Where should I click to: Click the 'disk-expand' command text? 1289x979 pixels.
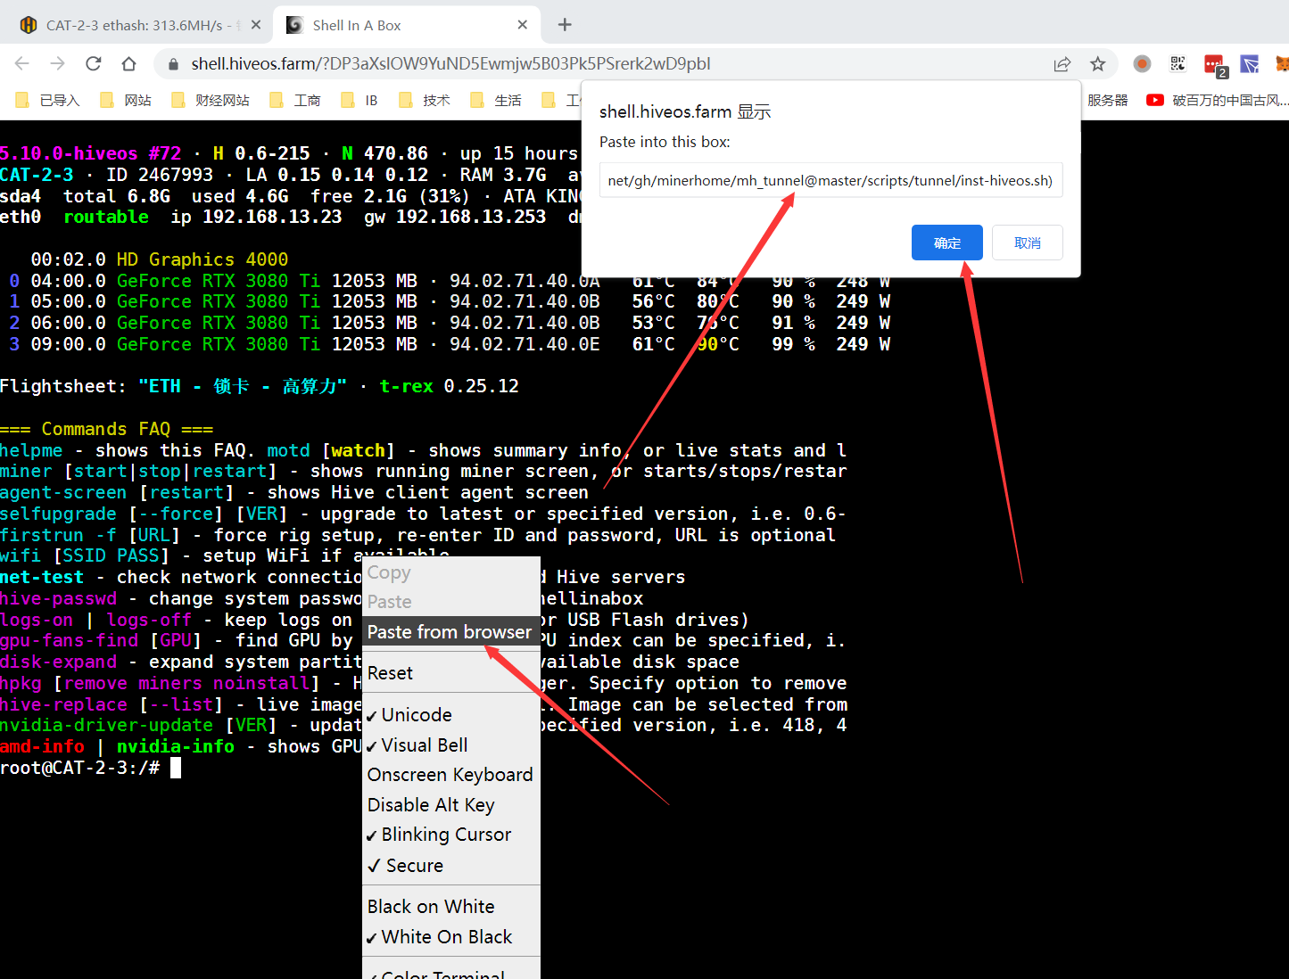58,662
